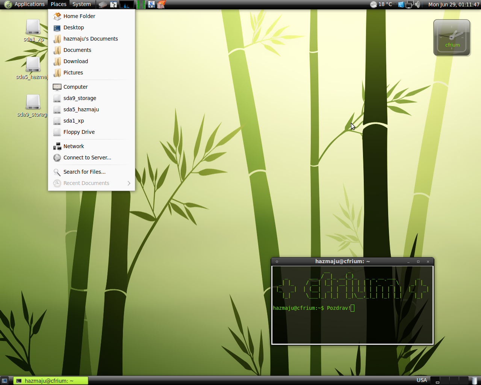Click the Floppy Drive icon in the menu
This screenshot has width=481, height=385.
coord(57,132)
